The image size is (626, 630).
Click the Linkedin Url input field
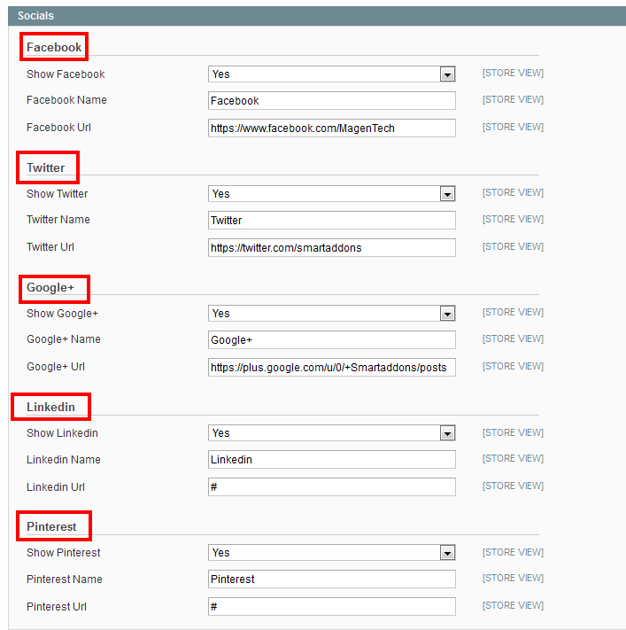(x=332, y=486)
